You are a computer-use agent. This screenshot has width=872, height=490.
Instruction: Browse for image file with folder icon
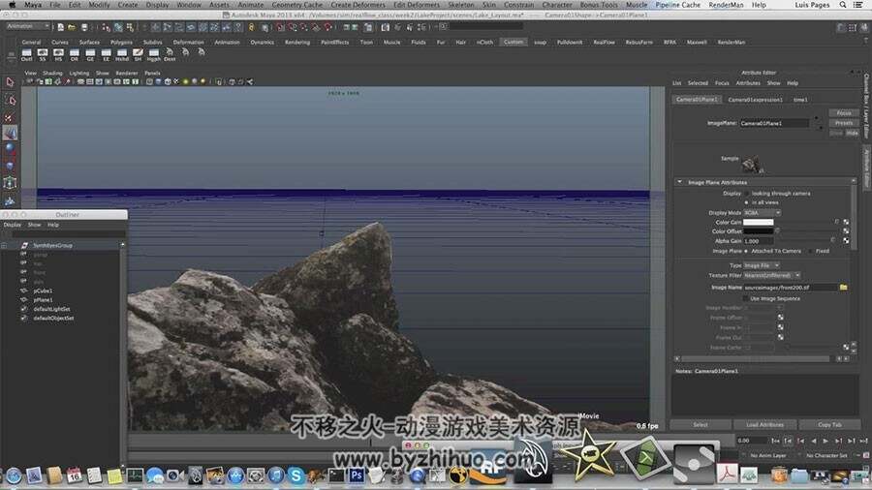click(844, 288)
